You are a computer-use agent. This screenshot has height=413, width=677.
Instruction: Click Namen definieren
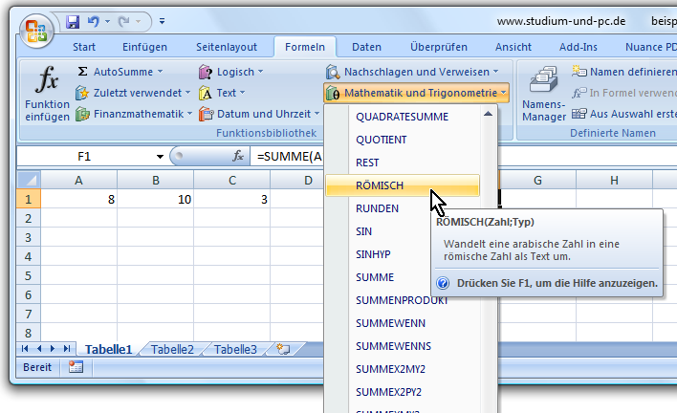pyautogui.click(x=624, y=72)
